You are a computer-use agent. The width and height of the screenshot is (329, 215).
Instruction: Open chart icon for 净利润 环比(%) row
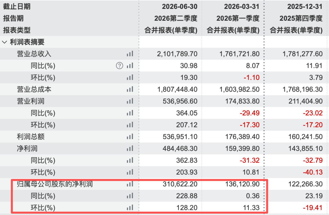pyautogui.click(x=130, y=172)
